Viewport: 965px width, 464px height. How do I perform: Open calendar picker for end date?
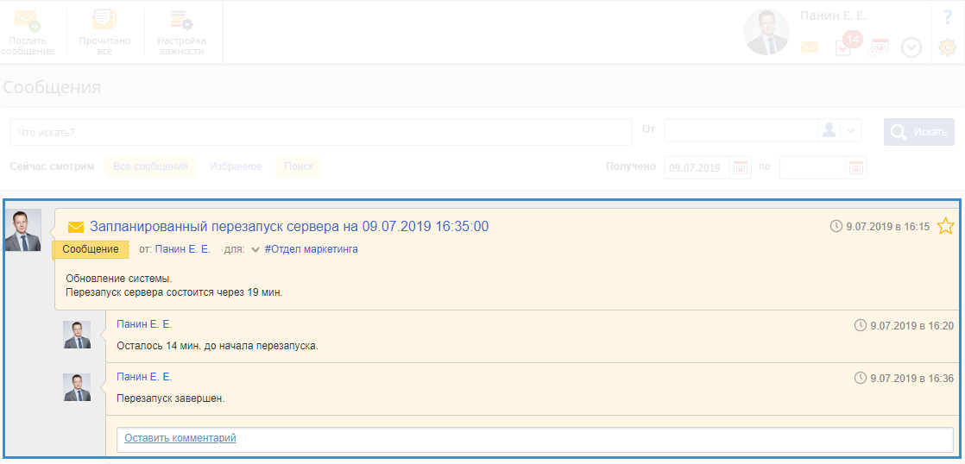click(856, 167)
